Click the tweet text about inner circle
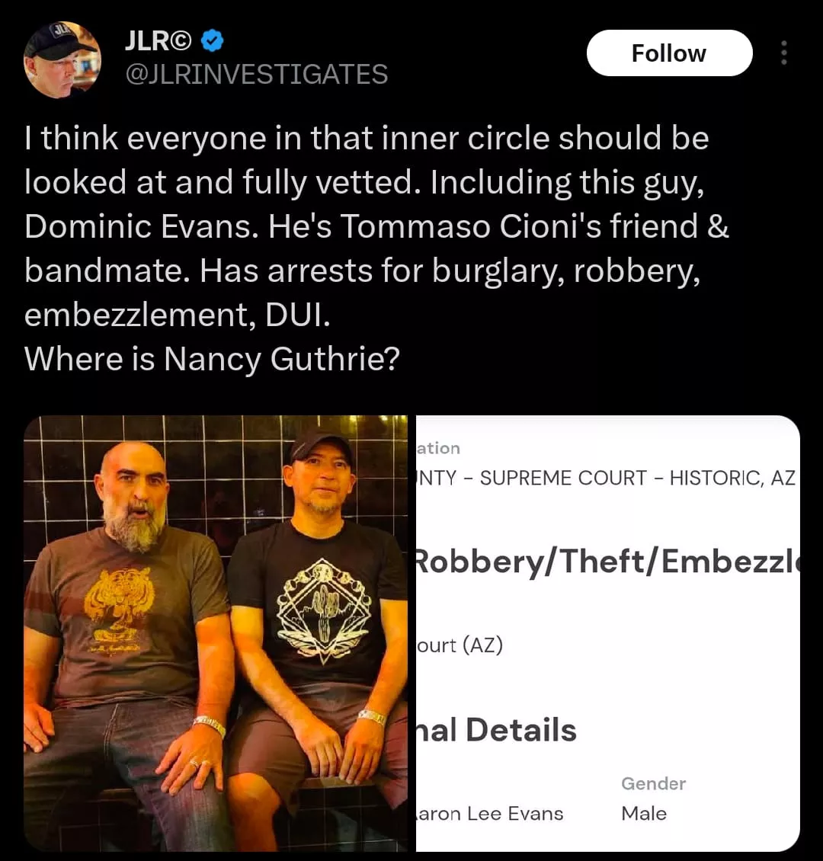 376,248
